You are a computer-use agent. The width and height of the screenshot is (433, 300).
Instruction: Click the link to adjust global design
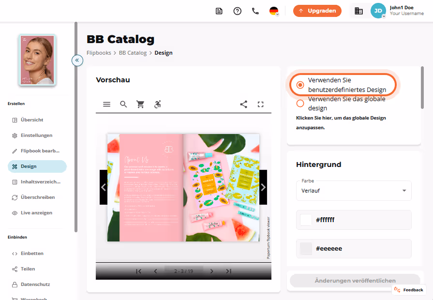pos(341,122)
